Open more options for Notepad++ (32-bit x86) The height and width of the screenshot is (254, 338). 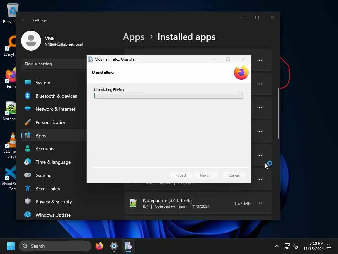(260, 203)
